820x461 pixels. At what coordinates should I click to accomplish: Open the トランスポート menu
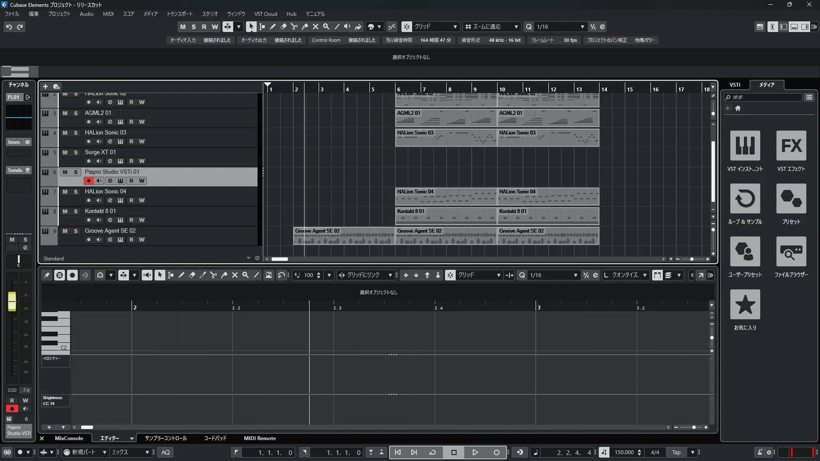coord(179,14)
